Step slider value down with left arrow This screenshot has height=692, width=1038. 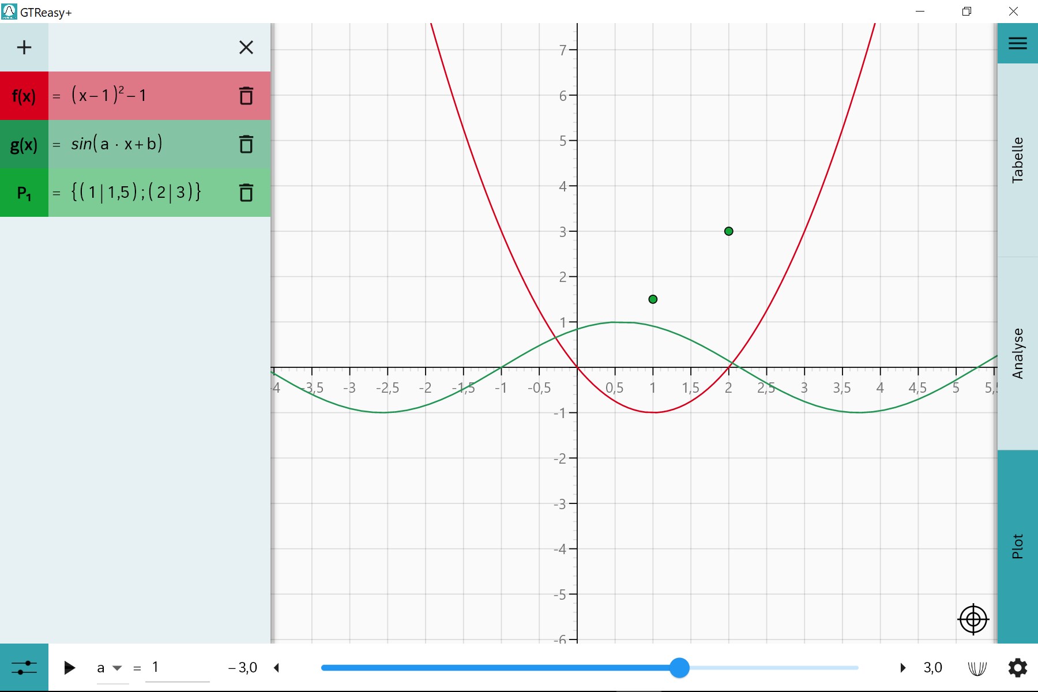277,667
